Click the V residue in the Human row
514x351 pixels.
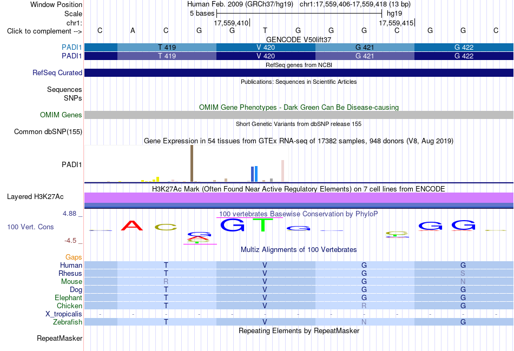coord(265,265)
